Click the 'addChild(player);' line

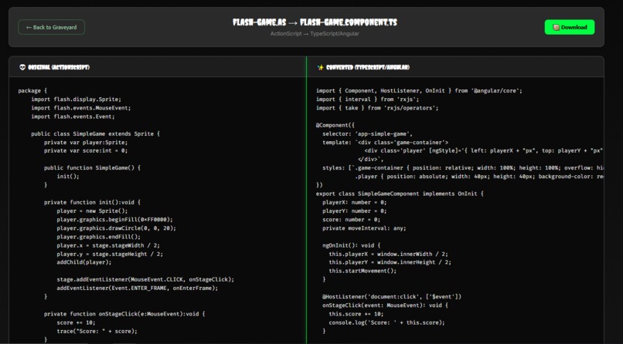(84, 262)
